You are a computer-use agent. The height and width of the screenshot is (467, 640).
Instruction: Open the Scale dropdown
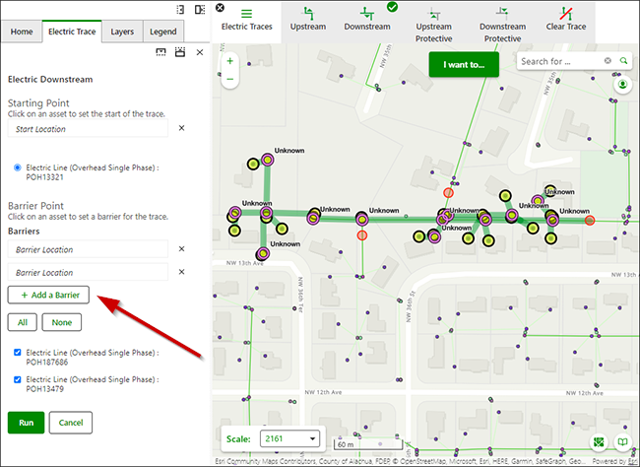tap(288, 437)
